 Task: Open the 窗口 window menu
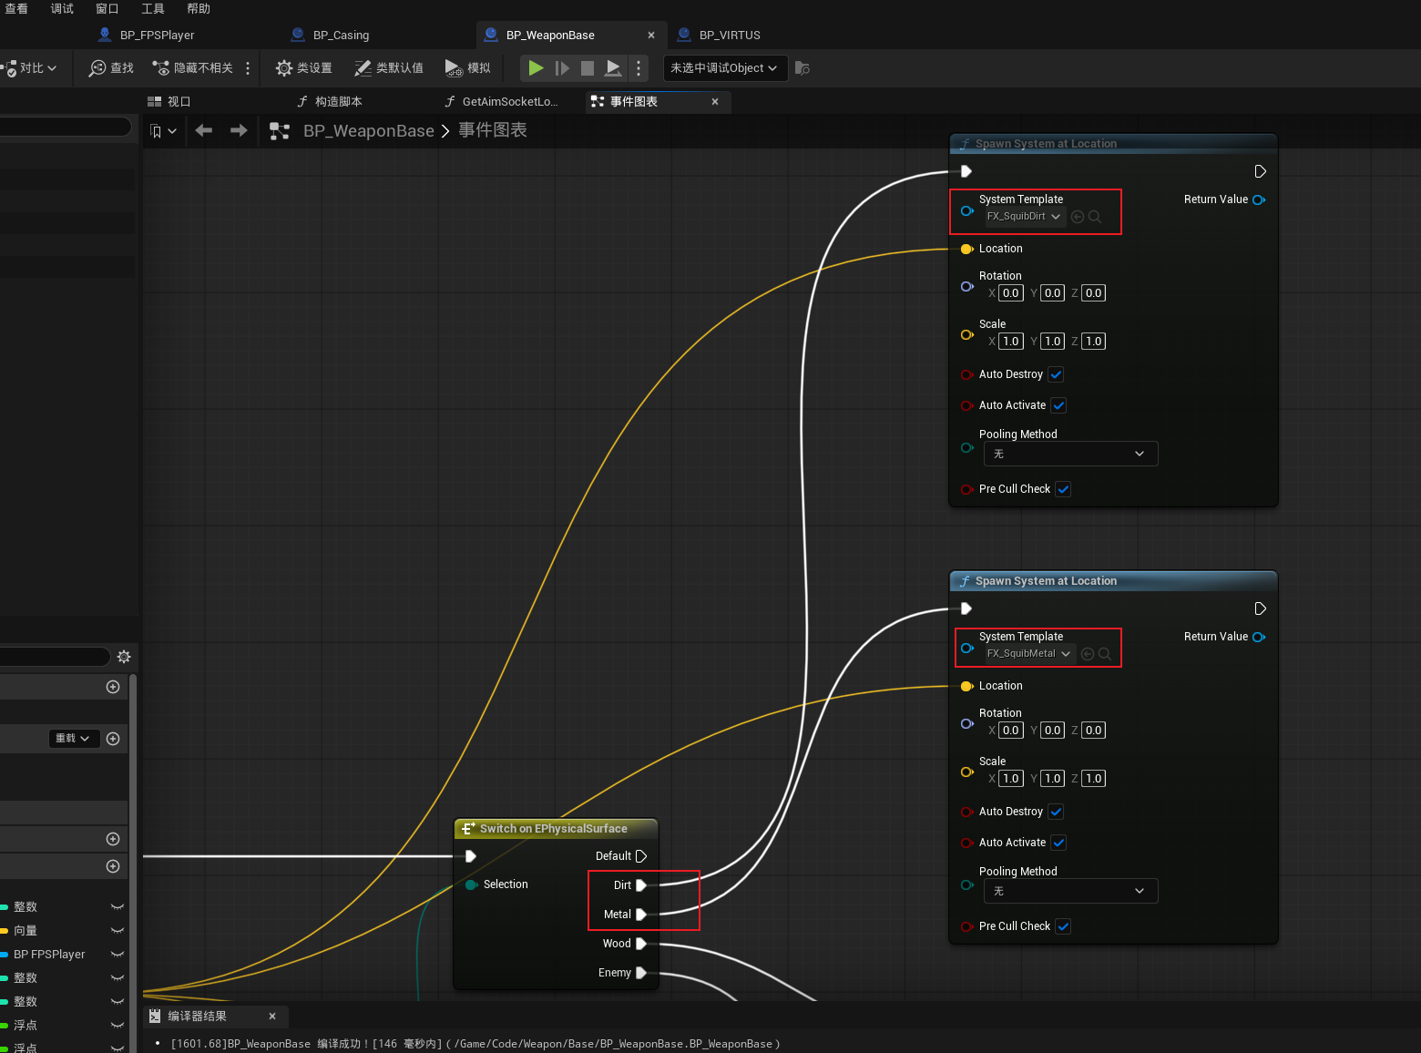(107, 9)
